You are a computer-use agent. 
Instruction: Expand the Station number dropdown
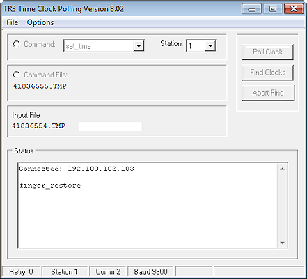[210, 45]
